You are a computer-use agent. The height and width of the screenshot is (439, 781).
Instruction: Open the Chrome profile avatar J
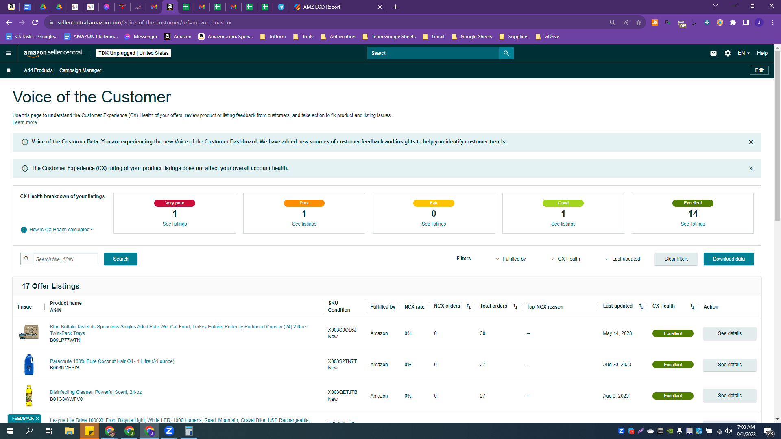click(x=759, y=22)
